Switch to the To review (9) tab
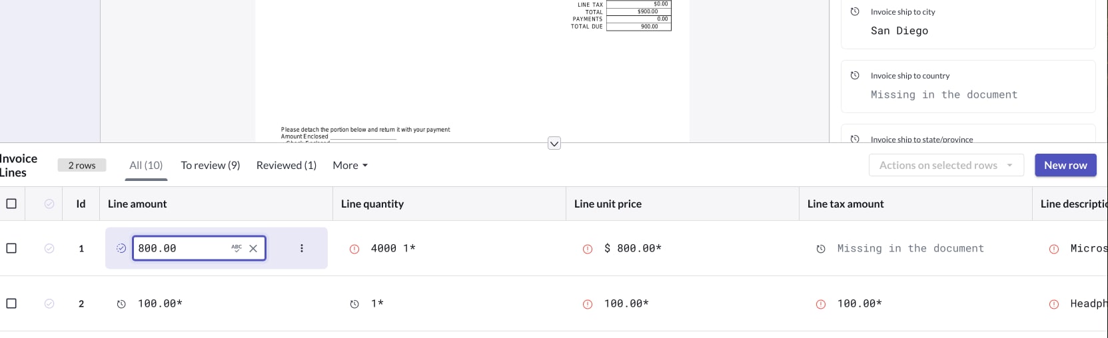The height and width of the screenshot is (338, 1108). (211, 165)
